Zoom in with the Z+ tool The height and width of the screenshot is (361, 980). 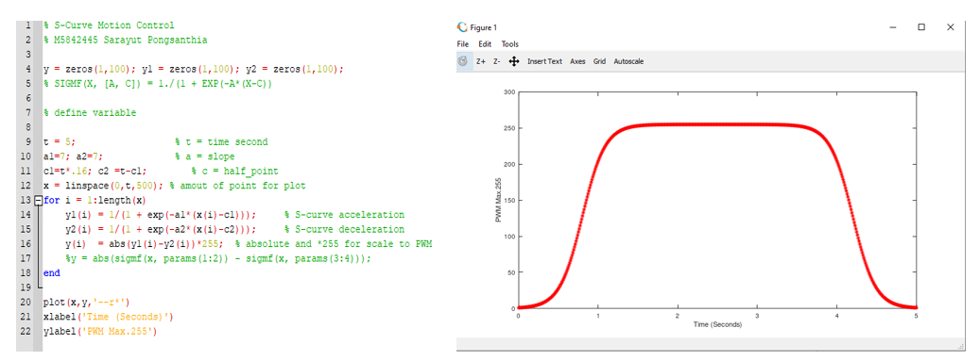tap(481, 61)
